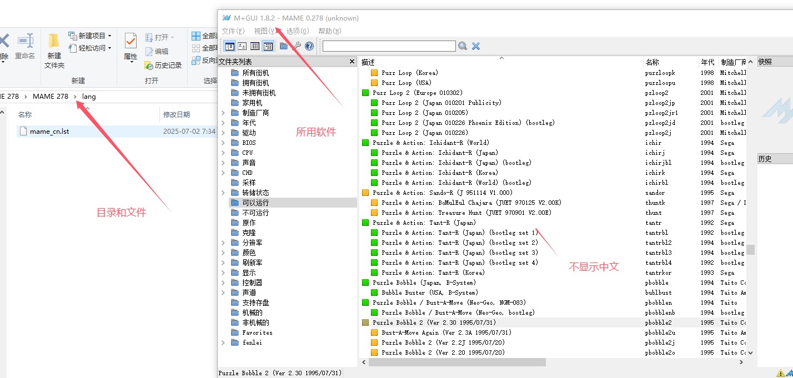Select 所有街机 folder in the tree
Viewport: 793px width, 378px height.
pos(255,73)
